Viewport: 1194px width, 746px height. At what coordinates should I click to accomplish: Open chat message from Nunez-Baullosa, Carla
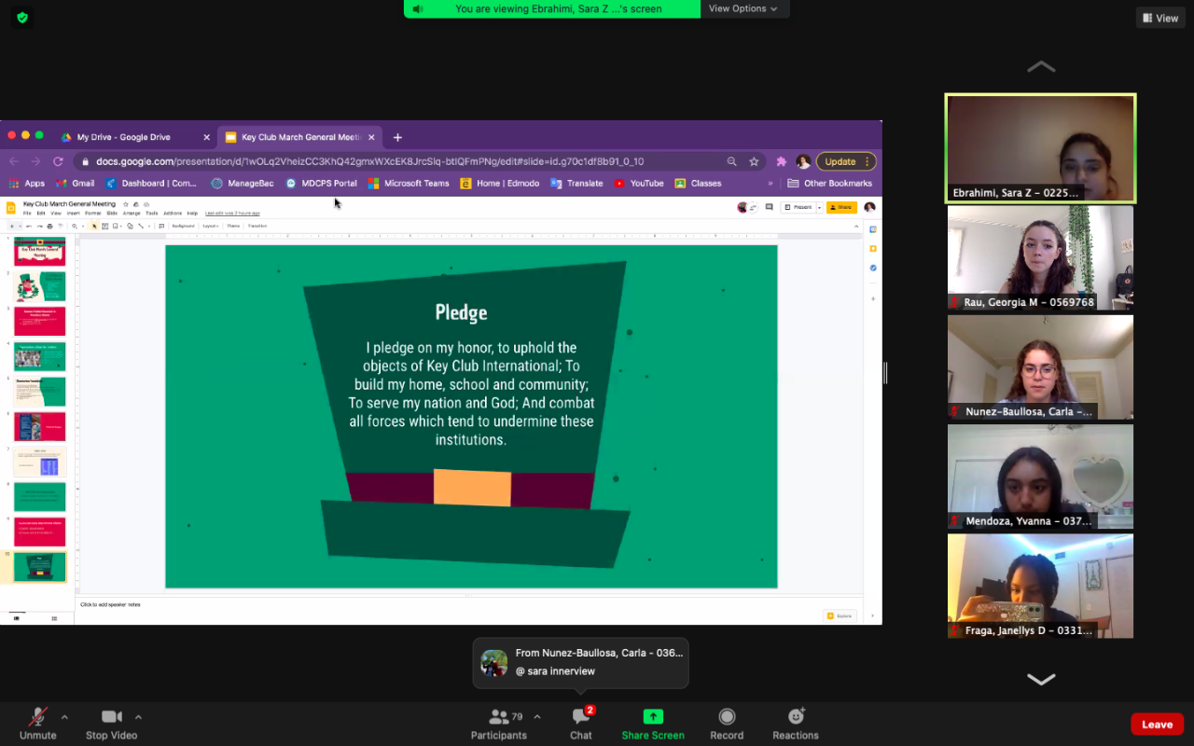(x=581, y=662)
